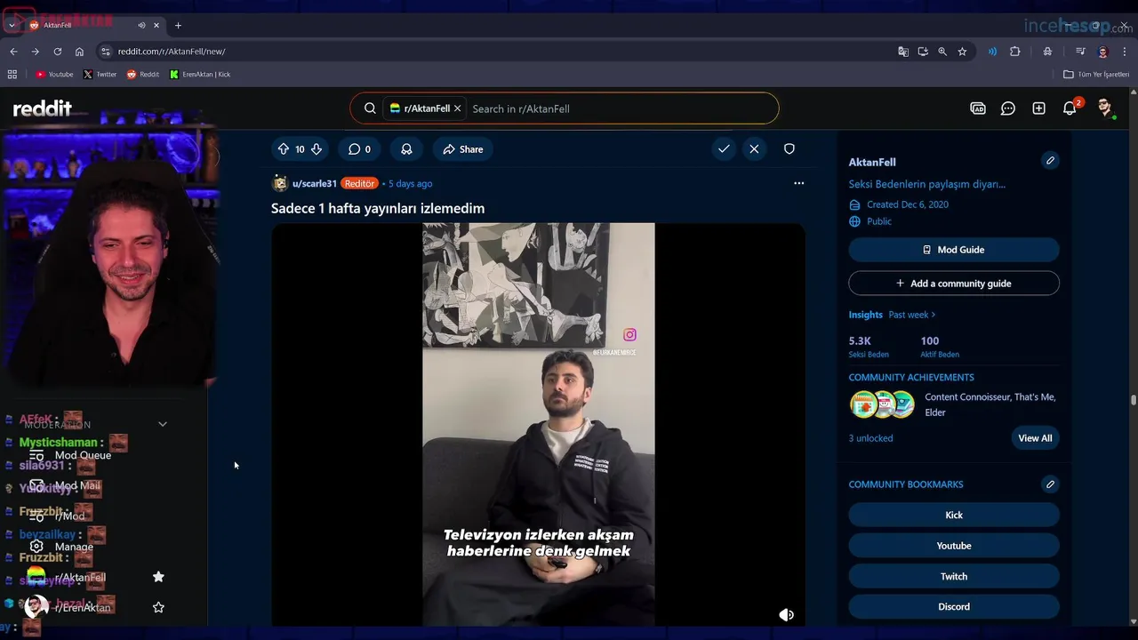Image resolution: width=1138 pixels, height=640 pixels.
Task: Translate this page icon in address bar
Action: (x=903, y=52)
